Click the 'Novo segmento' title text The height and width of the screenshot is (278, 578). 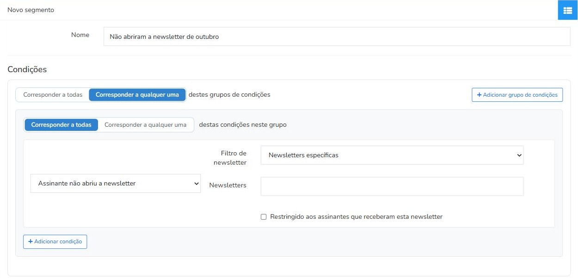coord(31,10)
